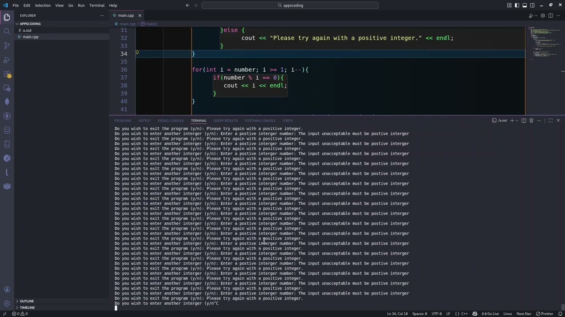Switch to the PORTS panel tab

click(x=287, y=120)
